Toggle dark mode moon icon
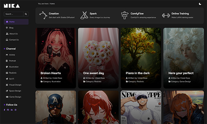The image size is (207, 124). point(200,4)
